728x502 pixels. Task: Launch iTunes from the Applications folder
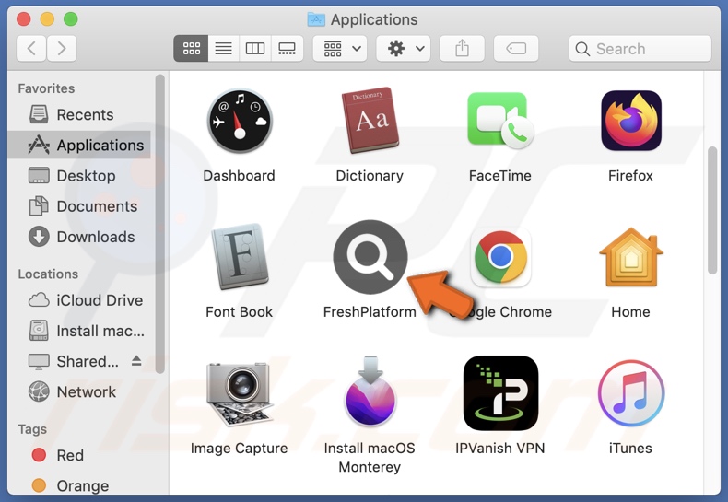click(631, 393)
